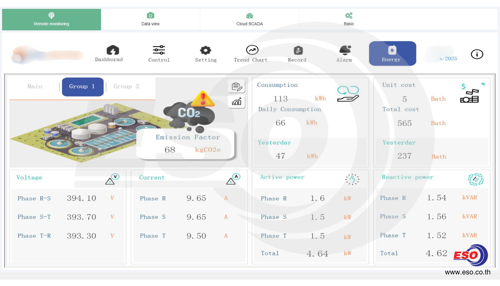The image size is (500, 286).
Task: Switch to Data view tab
Action: coord(150,19)
